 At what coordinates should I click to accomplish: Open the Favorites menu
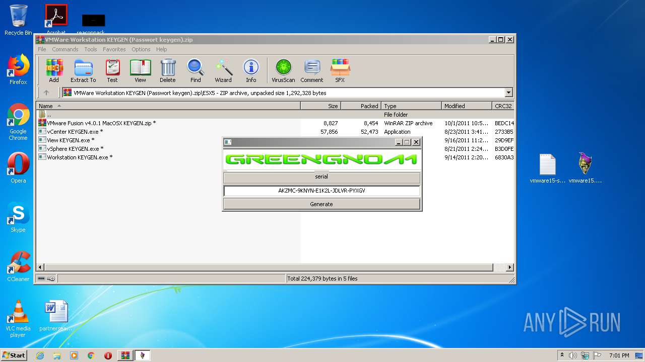(114, 49)
